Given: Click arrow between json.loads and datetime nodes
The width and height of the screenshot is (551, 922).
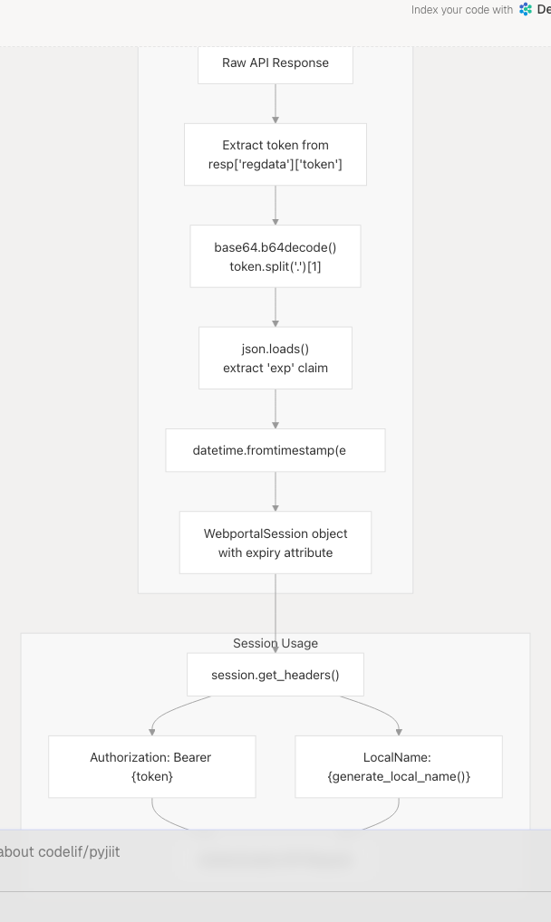Looking at the screenshot, I should click(x=275, y=409).
